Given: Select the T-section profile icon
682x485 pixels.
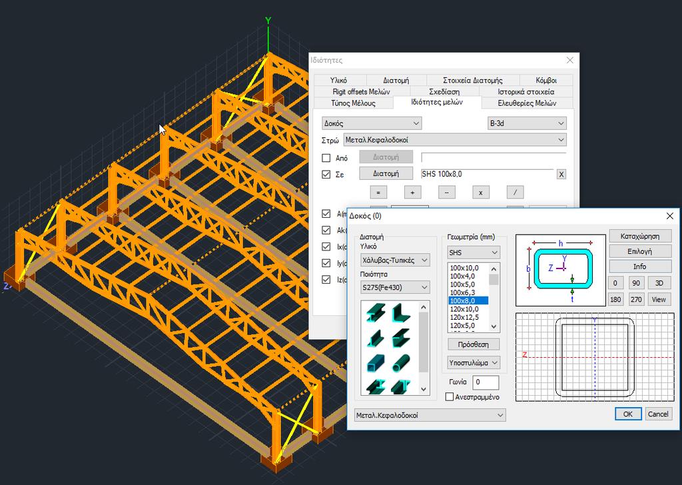Looking at the screenshot, I should 376,338.
